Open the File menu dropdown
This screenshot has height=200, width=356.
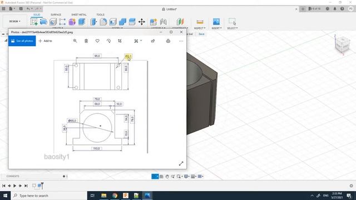(12, 9)
